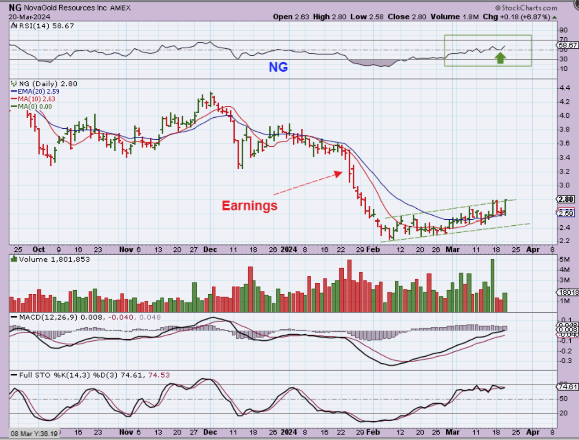Viewport: 579px width, 440px height.
Task: Click the 2024 label on price chart date axis
Action: (289, 250)
